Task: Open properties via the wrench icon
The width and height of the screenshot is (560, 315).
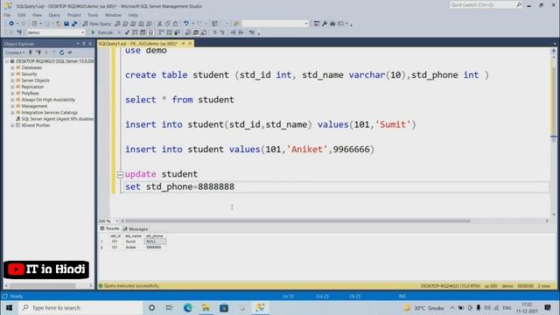Action: point(325,24)
